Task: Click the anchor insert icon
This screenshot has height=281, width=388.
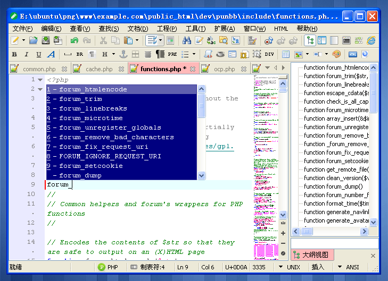Action: 123,54
